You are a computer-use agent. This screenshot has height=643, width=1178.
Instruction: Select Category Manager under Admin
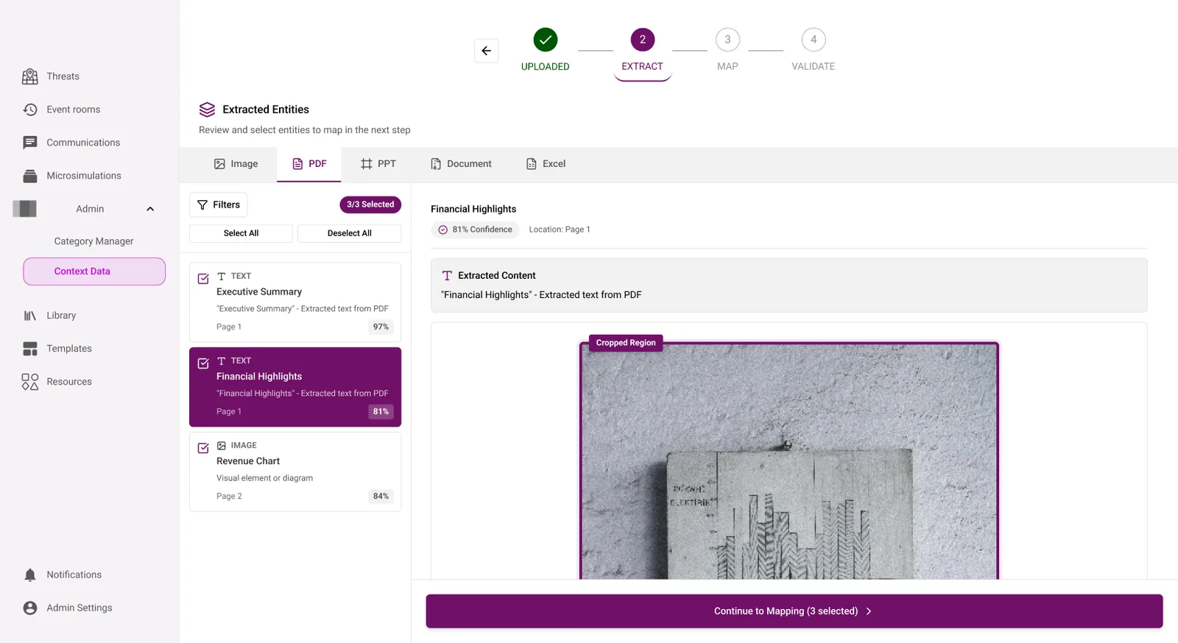click(94, 241)
